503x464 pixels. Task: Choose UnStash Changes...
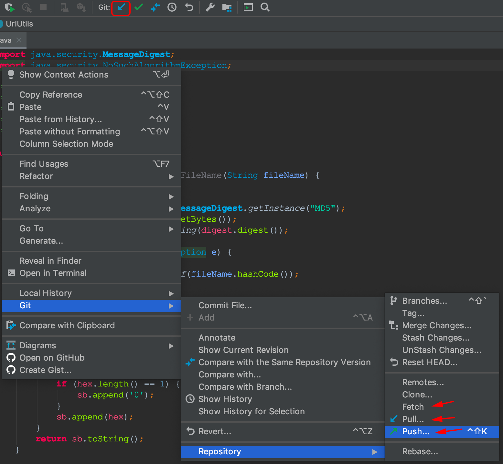tap(442, 350)
